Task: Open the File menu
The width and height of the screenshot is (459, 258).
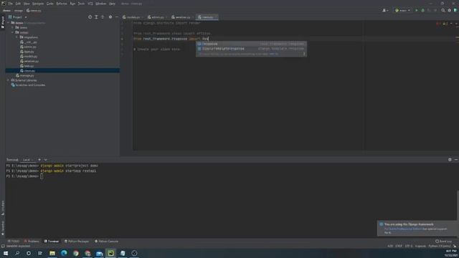Action: (11, 4)
